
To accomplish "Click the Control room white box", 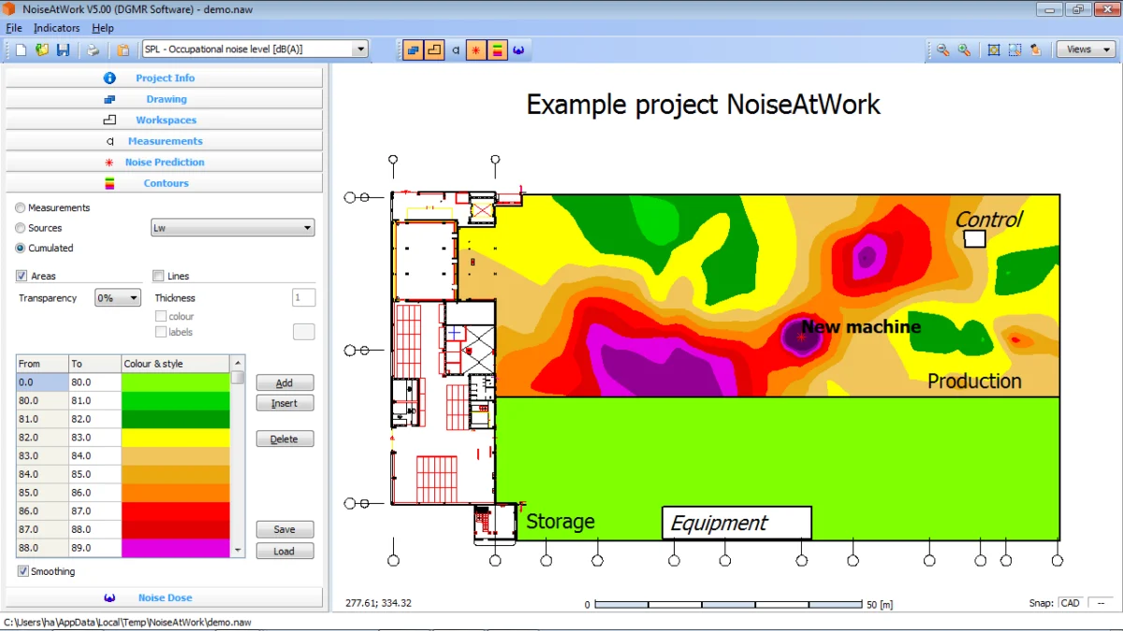I will [x=975, y=239].
